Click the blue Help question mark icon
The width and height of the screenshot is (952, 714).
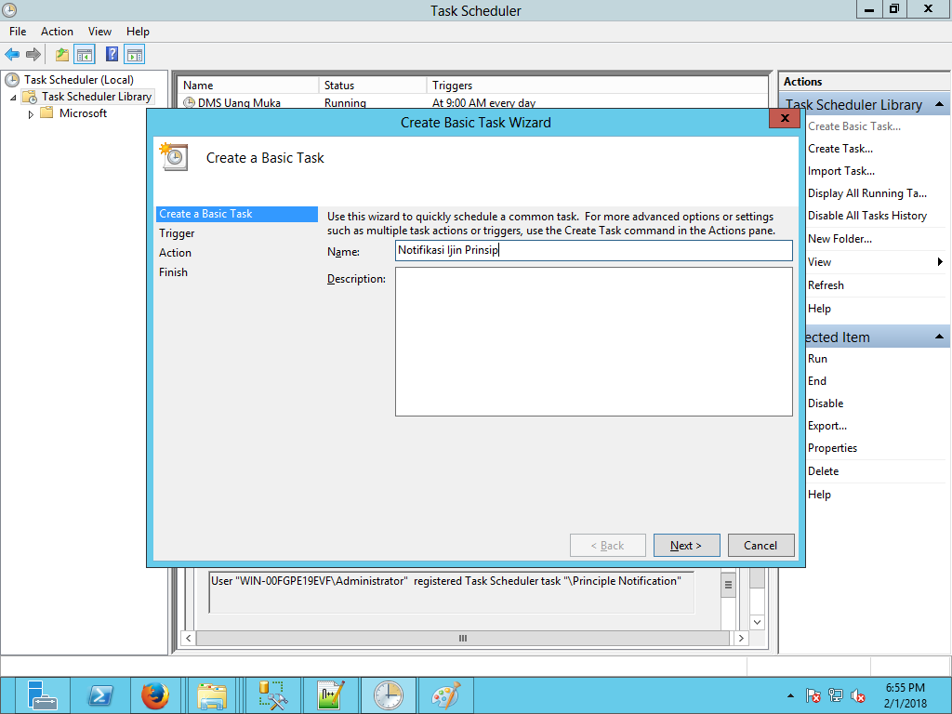point(112,54)
